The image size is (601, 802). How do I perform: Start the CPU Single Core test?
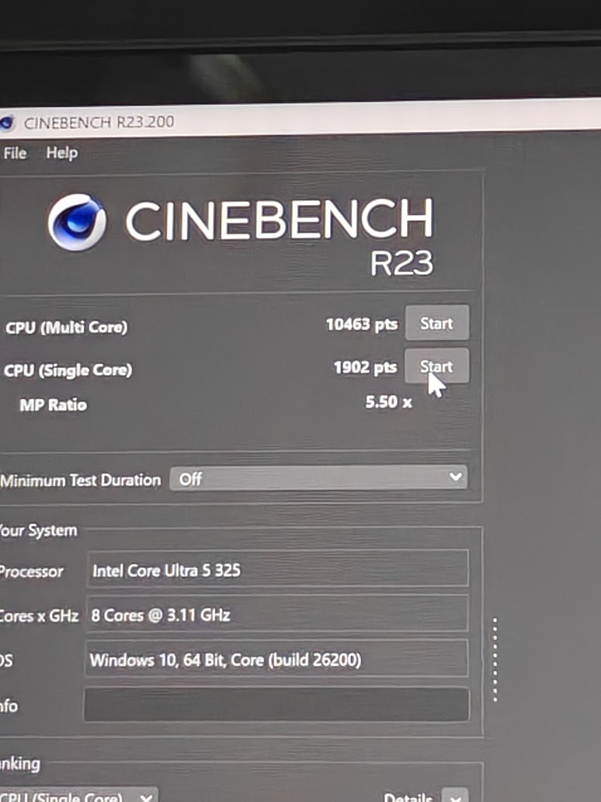tap(437, 366)
